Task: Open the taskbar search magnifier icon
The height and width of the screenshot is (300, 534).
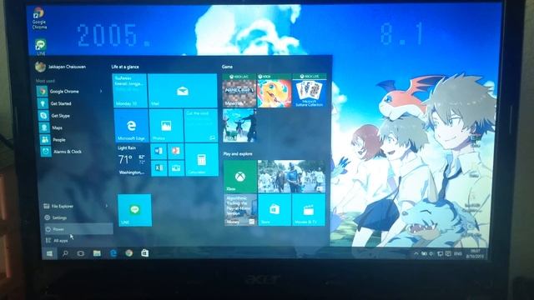Action: click(65, 253)
